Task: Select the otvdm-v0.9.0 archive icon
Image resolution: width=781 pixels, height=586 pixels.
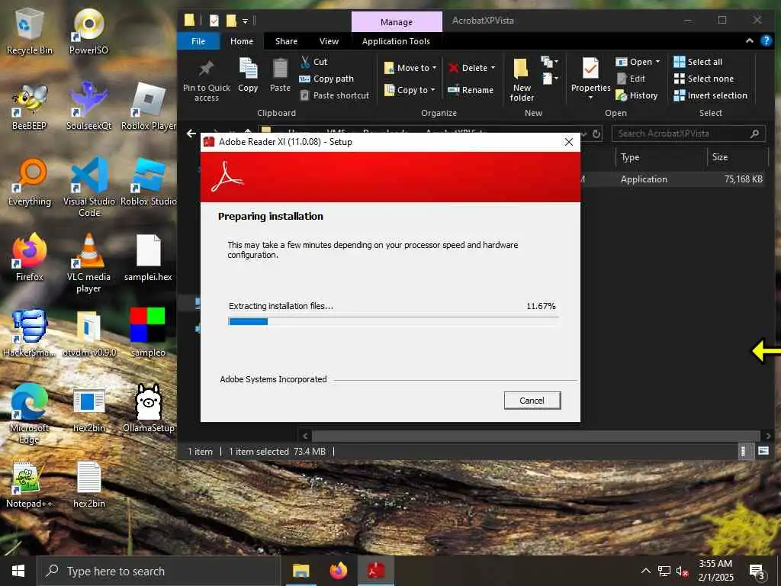Action: click(x=89, y=333)
